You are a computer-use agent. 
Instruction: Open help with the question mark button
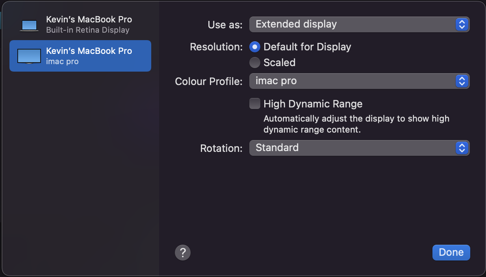click(183, 252)
